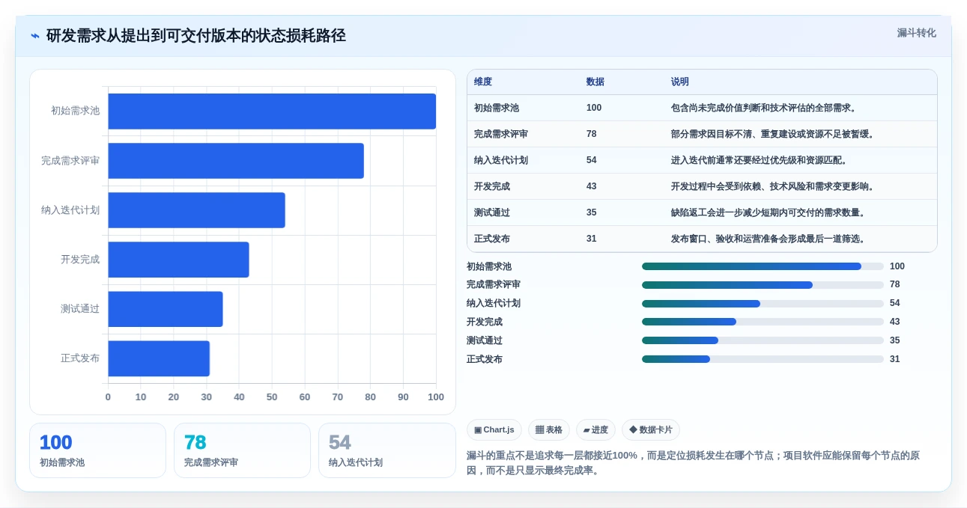Viewport: 967px width, 508px height.
Task: Select the 纳入迭代计划 table cell
Action: [501, 160]
